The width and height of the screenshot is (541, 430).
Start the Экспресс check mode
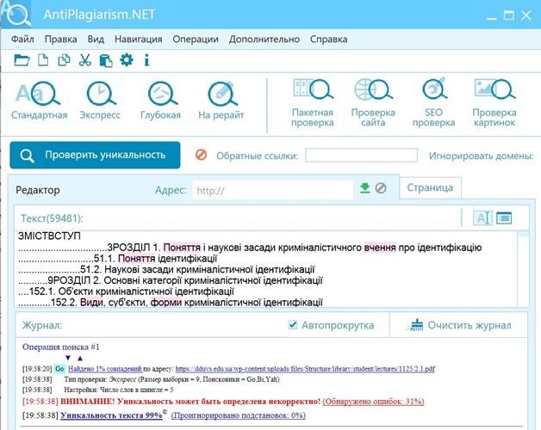point(100,100)
